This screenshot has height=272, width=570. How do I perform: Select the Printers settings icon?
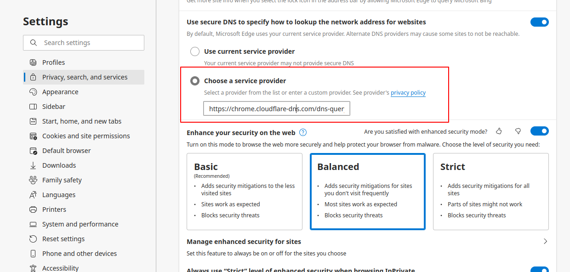[x=33, y=209]
